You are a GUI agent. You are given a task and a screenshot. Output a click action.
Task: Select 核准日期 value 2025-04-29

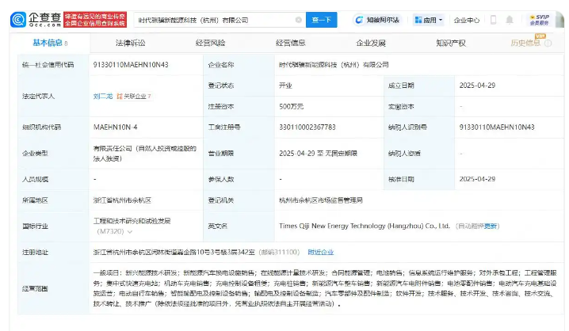(x=477, y=179)
